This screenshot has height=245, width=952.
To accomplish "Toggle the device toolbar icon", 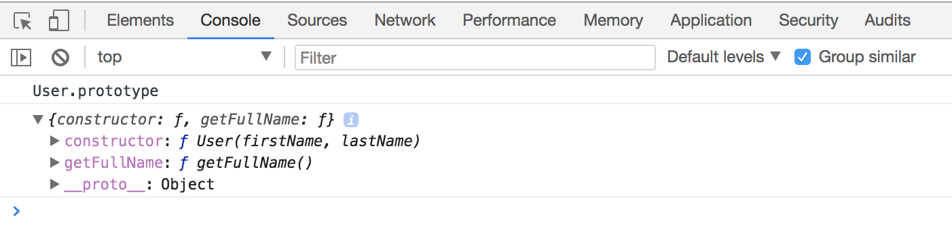I will [59, 21].
